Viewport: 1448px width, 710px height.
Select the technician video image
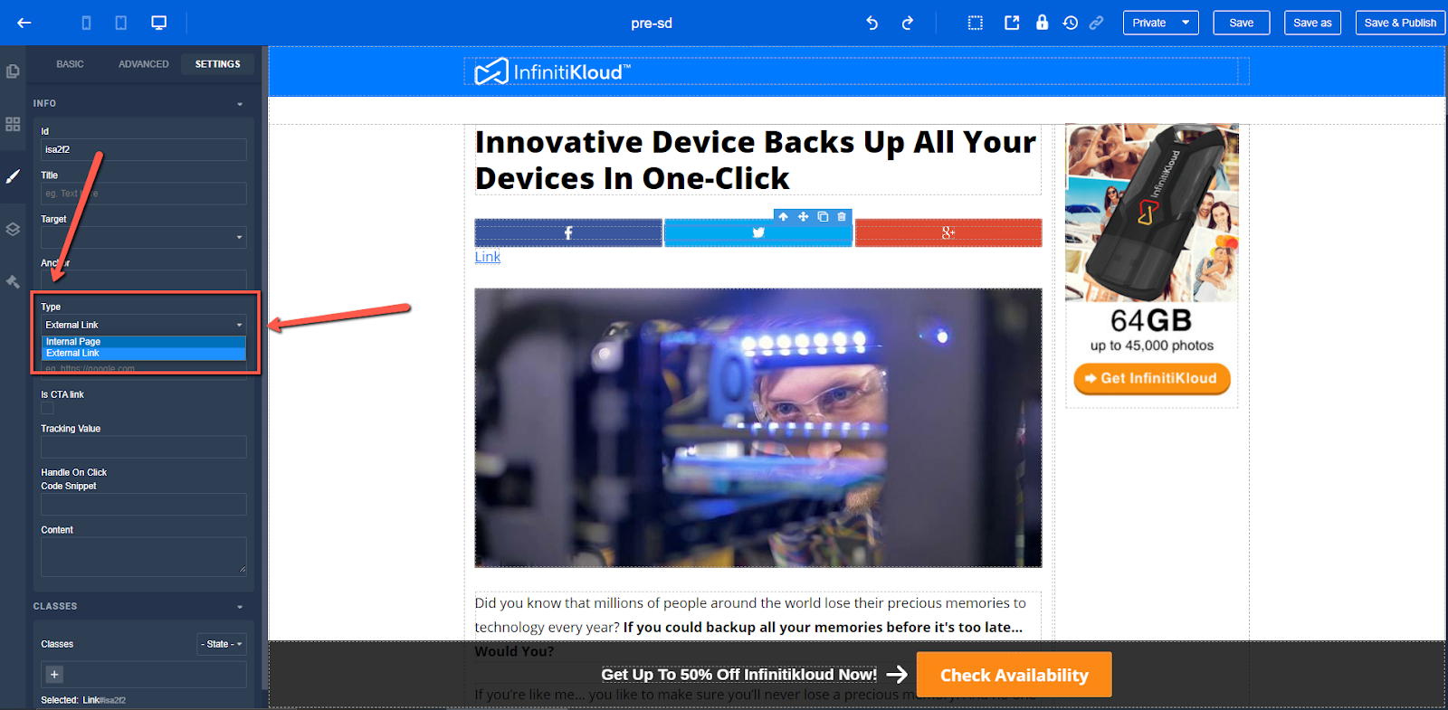click(x=758, y=428)
